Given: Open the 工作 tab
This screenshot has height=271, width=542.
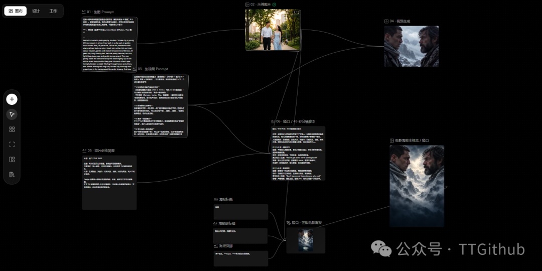Looking at the screenshot, I should tap(53, 11).
